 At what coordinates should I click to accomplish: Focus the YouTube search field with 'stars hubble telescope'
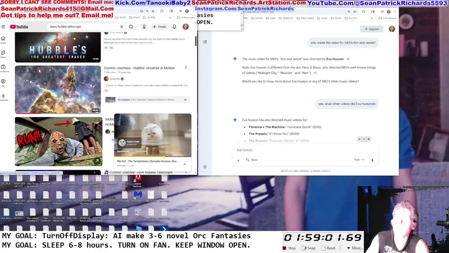tap(83, 27)
